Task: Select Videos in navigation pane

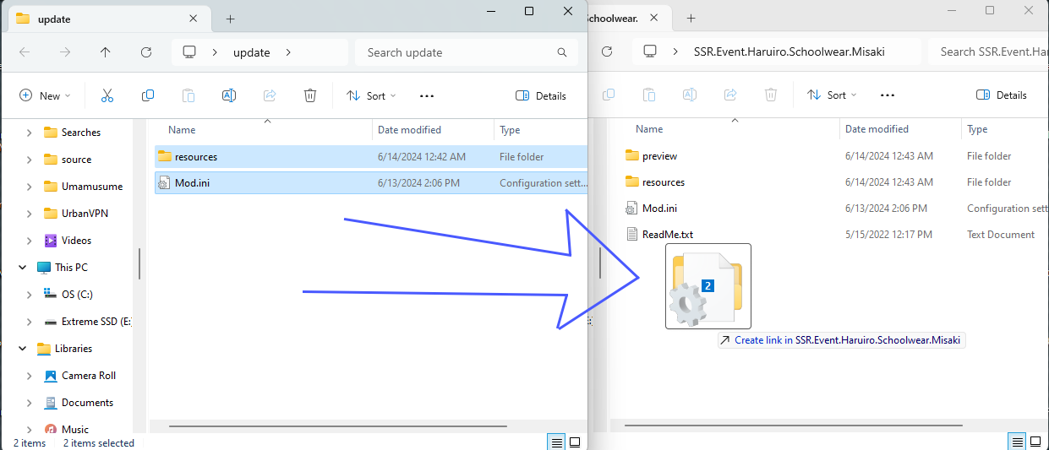Action: [76, 241]
